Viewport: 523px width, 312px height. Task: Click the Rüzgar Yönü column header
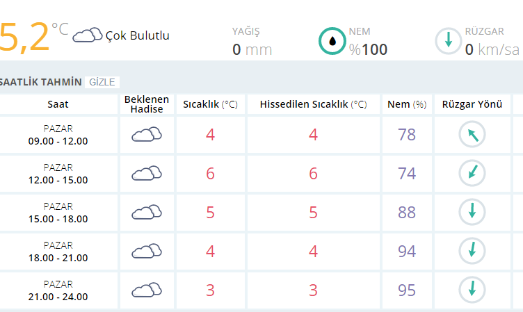click(x=472, y=104)
